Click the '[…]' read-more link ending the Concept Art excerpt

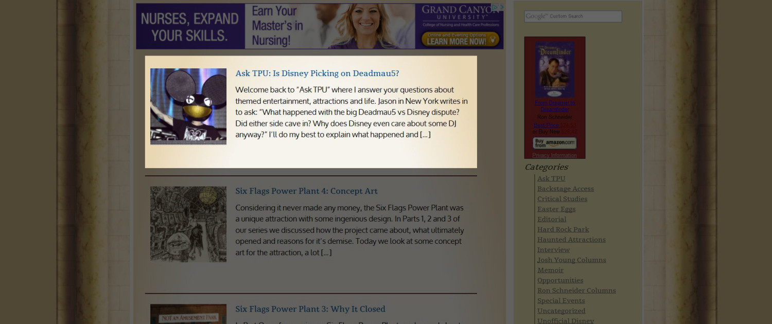[x=326, y=253]
